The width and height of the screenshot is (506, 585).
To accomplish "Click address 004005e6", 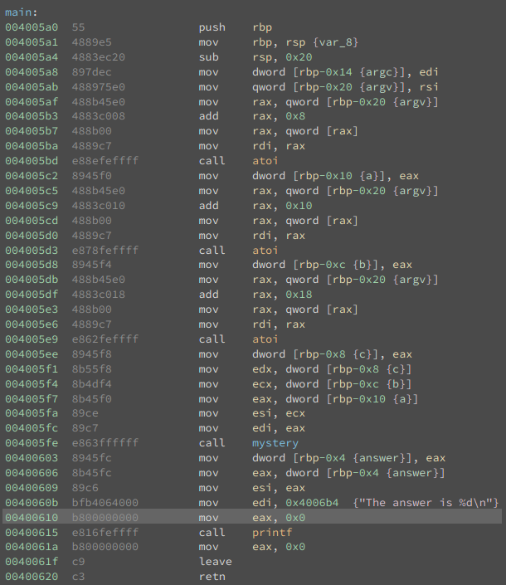I will pyautogui.click(x=32, y=324).
